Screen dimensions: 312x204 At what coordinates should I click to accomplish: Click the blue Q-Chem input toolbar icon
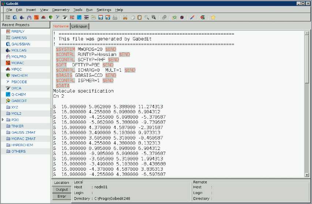pos(79,18)
